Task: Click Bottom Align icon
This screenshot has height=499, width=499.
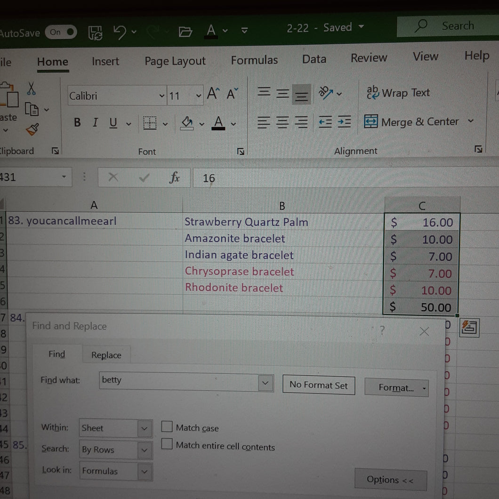Action: point(301,95)
